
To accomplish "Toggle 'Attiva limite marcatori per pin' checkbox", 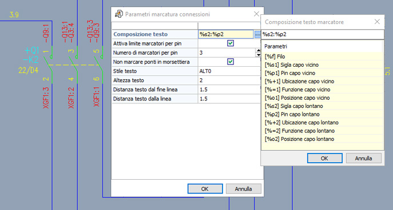I will 231,43.
